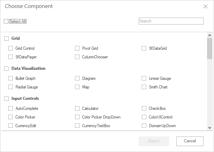This screenshot has height=152, width=214.
Task: Tick the Pivot Grid checkbox
Action: 77,48
